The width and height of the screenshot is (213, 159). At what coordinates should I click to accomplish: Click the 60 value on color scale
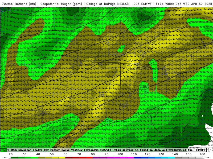pyautogui.click(x=65, y=154)
